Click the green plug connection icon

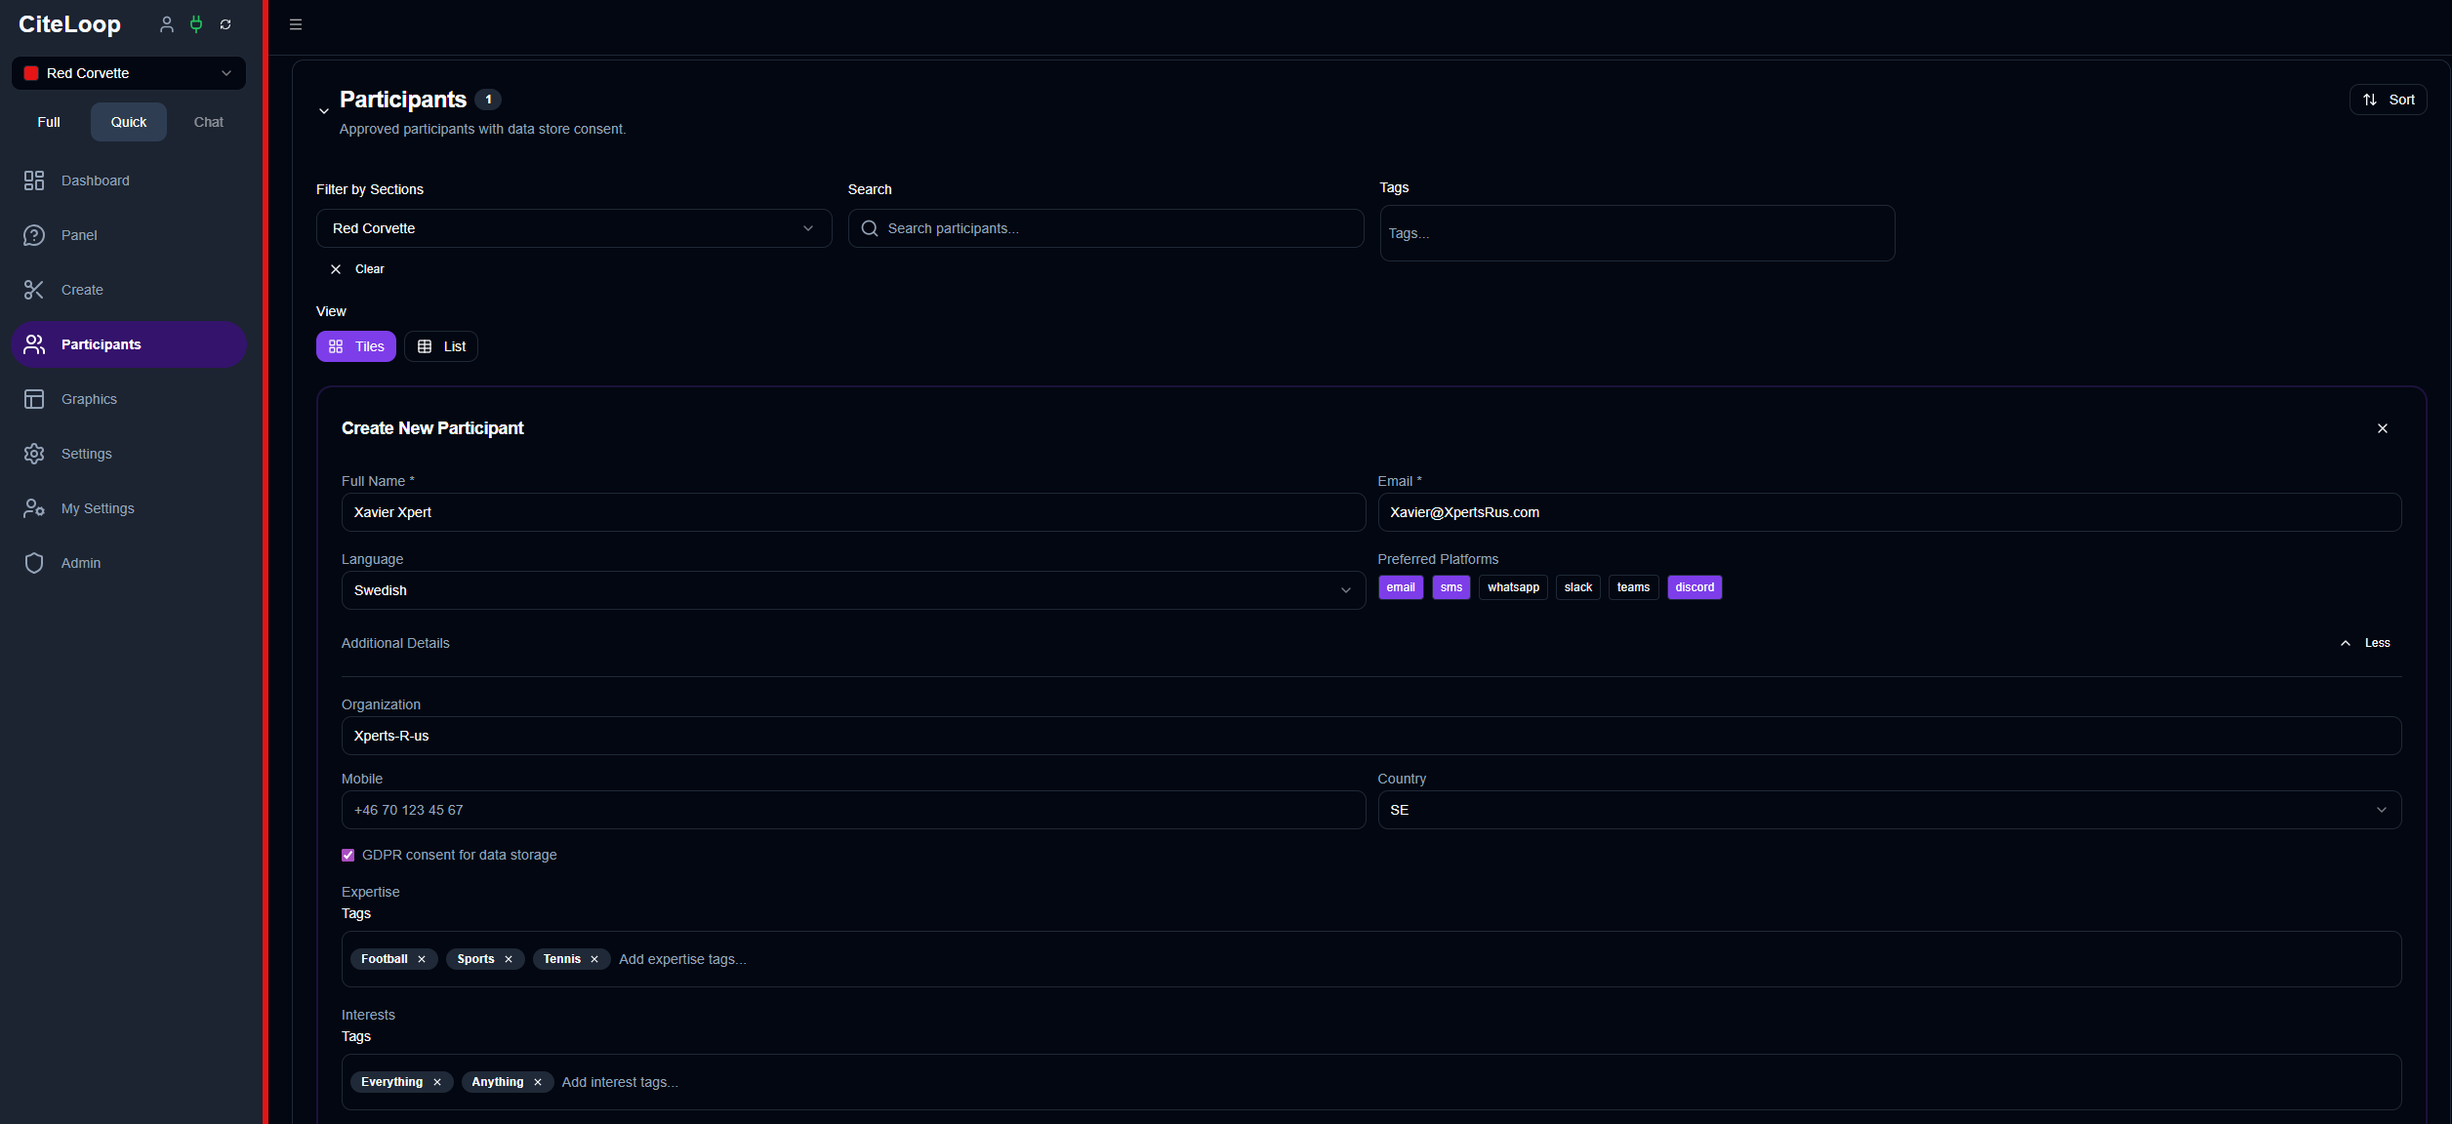[196, 24]
